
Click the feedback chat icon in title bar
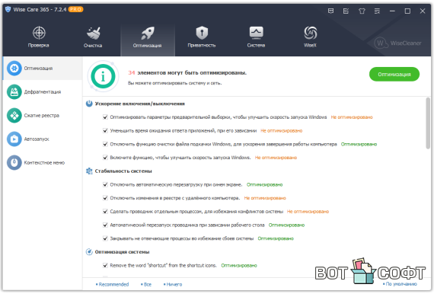[x=330, y=11]
